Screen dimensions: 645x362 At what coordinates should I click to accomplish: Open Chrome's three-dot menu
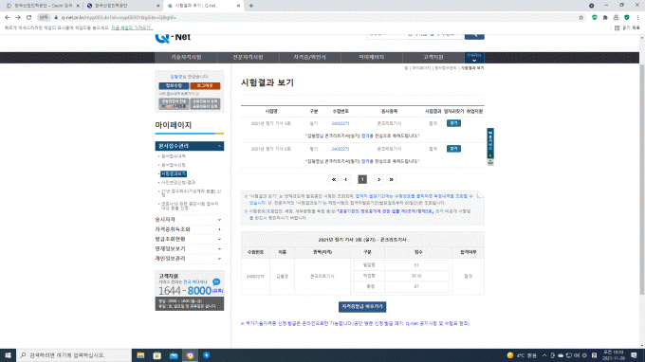[x=637, y=18]
